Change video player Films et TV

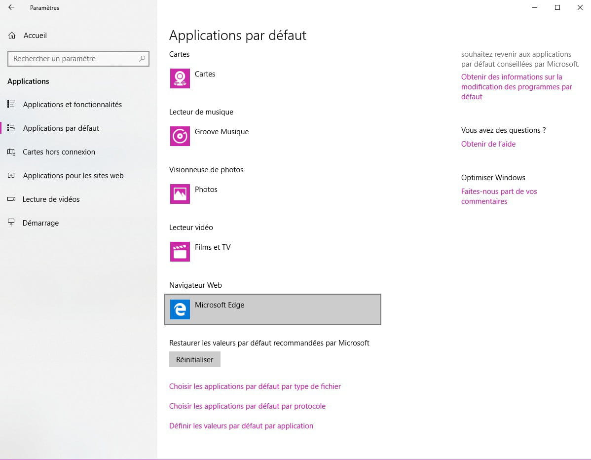(x=272, y=252)
